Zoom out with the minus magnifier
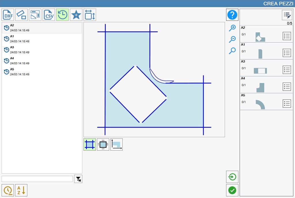The image size is (295, 198). pyautogui.click(x=232, y=39)
